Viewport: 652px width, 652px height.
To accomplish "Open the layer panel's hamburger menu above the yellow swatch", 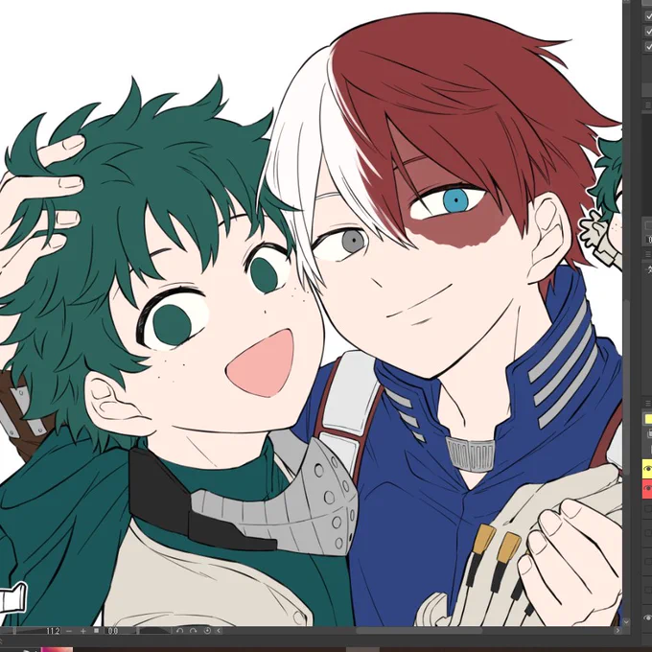I will (x=648, y=404).
